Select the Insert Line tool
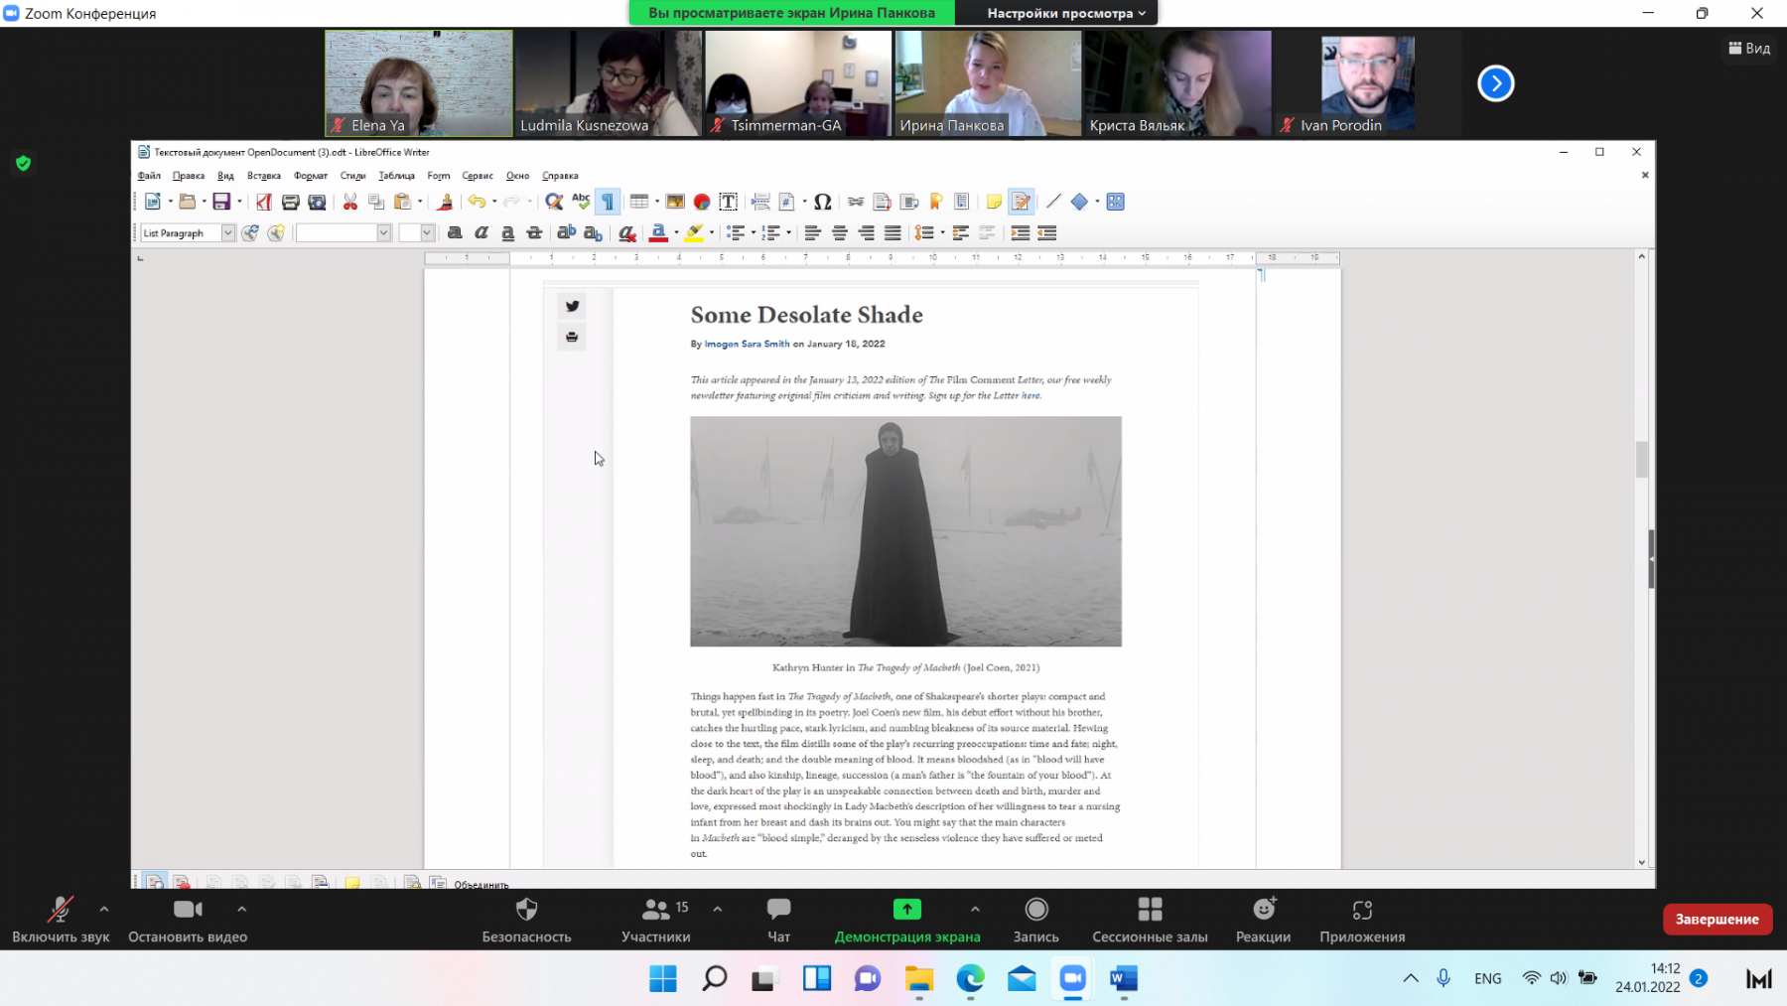Viewport: 1787px width, 1006px height. coord(1053,202)
